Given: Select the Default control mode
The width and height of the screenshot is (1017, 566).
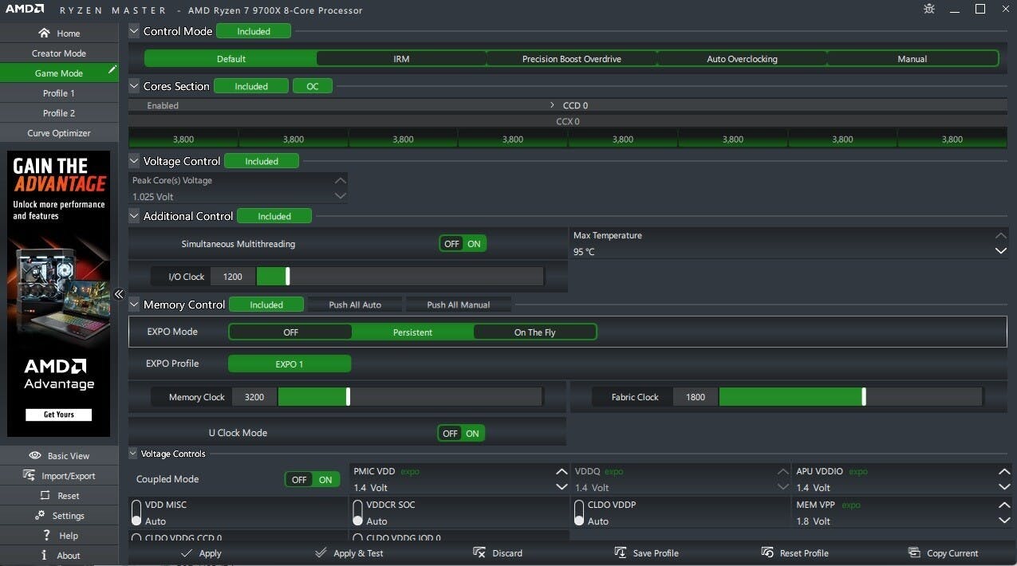Looking at the screenshot, I should coord(231,59).
